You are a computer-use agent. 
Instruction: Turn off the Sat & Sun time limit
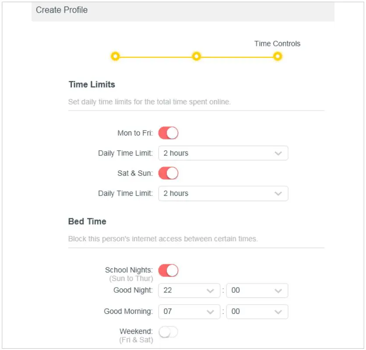point(168,173)
